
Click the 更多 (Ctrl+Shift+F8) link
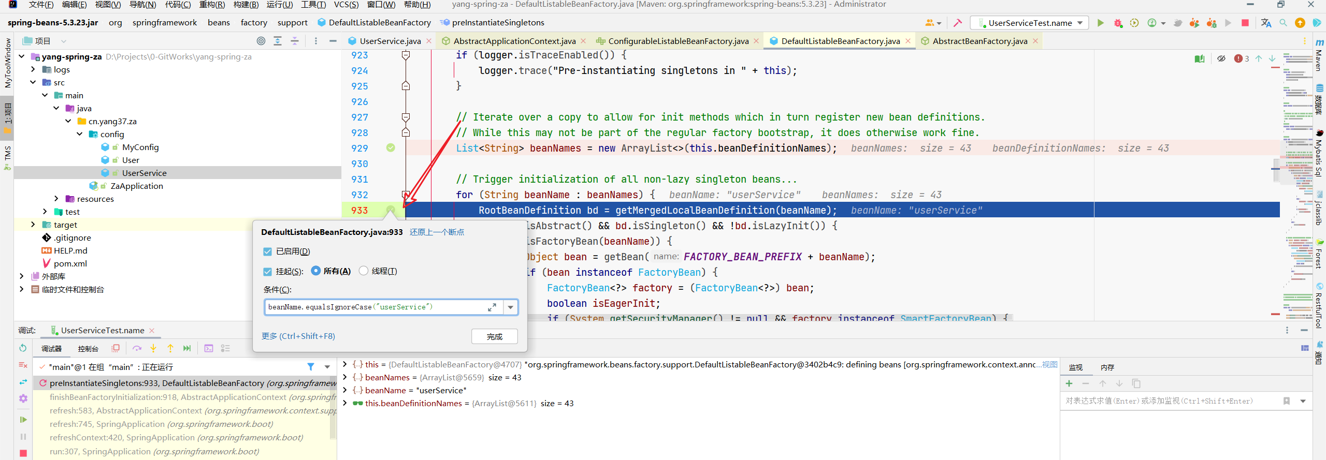coord(298,336)
